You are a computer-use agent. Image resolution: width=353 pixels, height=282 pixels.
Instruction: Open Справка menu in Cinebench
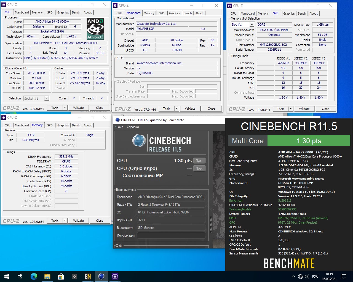tap(133, 127)
